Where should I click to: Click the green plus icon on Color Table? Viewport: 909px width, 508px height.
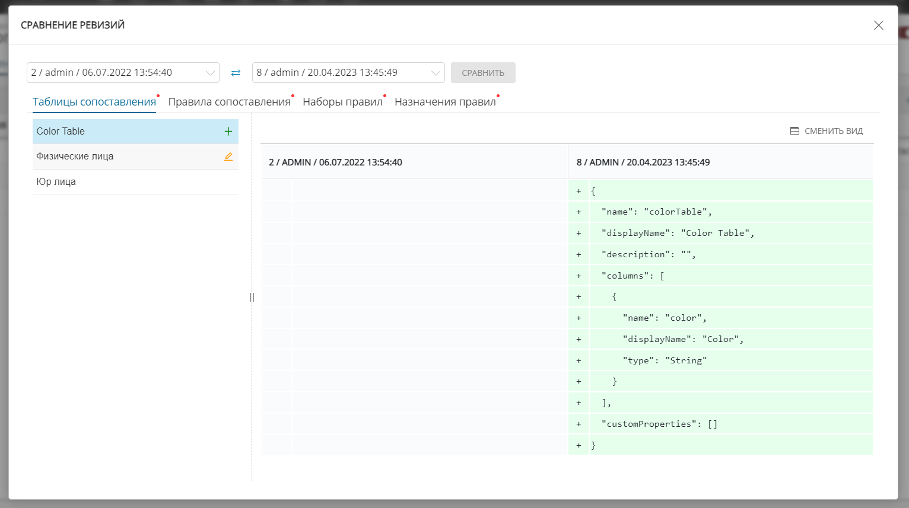tap(228, 132)
